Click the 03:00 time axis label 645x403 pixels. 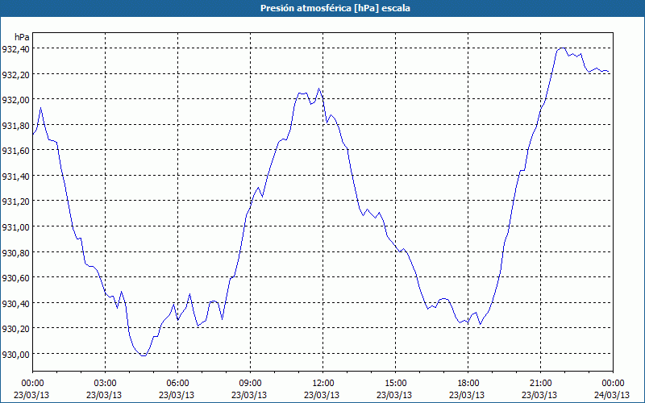pyautogui.click(x=105, y=384)
